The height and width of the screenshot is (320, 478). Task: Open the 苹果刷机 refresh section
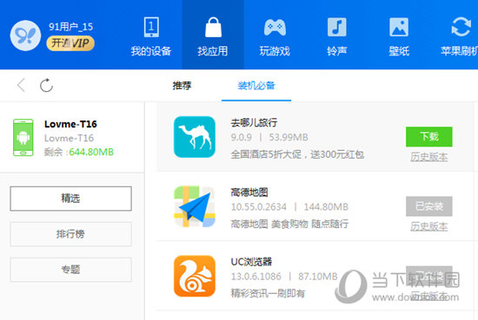(x=460, y=36)
